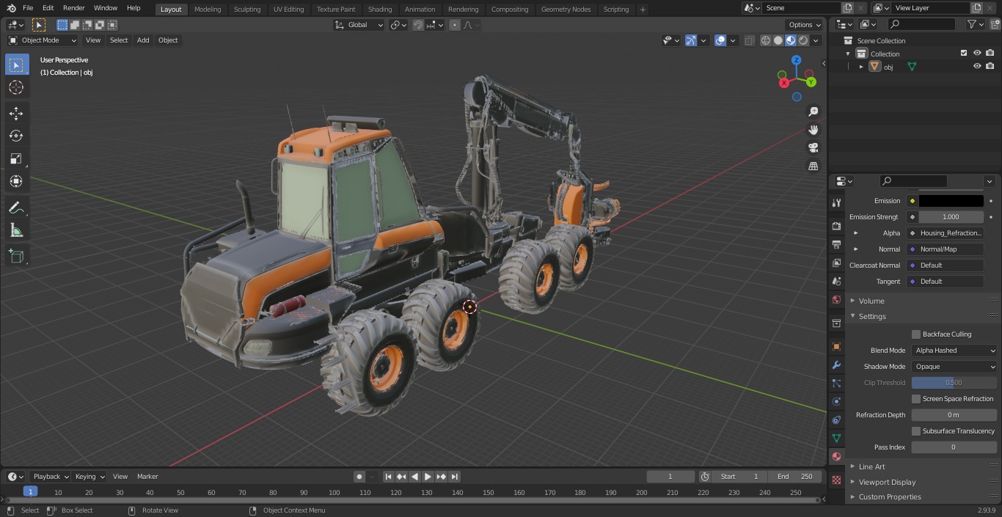1002x517 pixels.
Task: Open the Add menu in viewport header
Action: (x=143, y=40)
